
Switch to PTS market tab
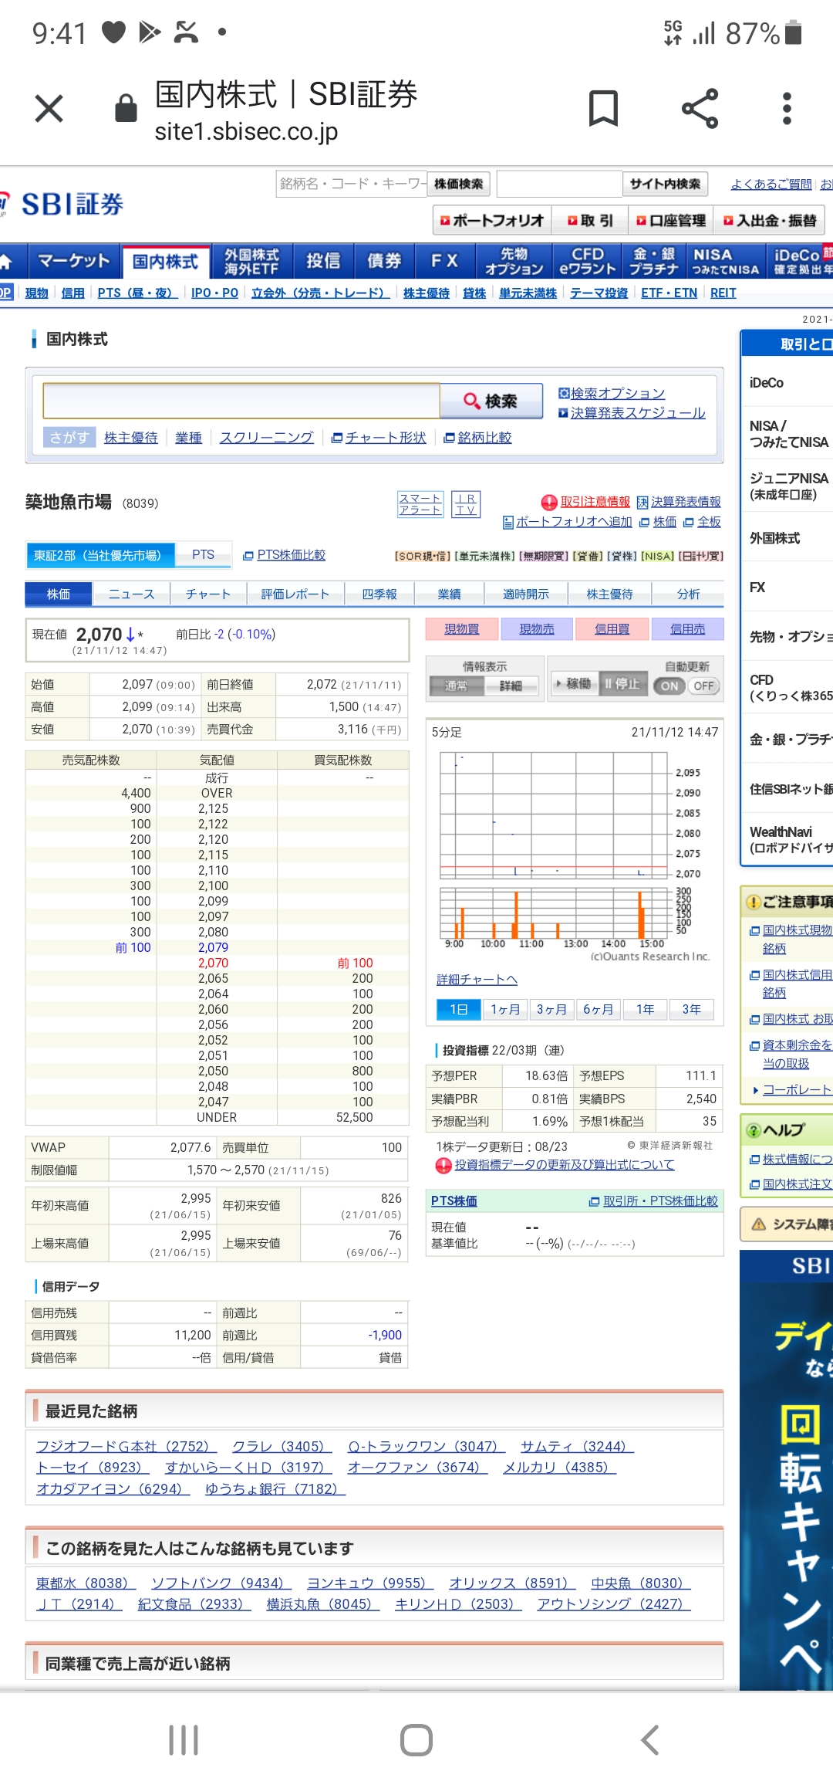(x=204, y=555)
